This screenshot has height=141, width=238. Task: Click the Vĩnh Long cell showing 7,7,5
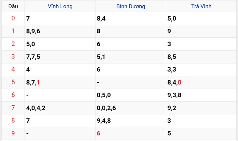[33, 57]
